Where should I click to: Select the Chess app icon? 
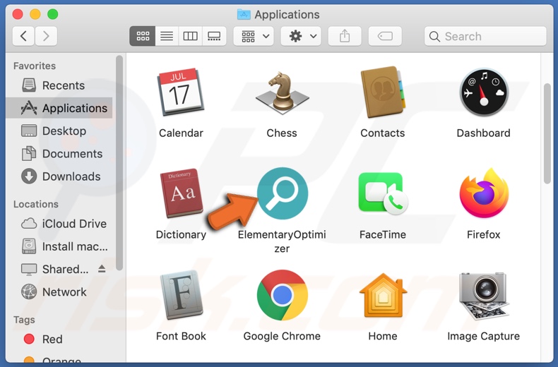click(x=282, y=92)
